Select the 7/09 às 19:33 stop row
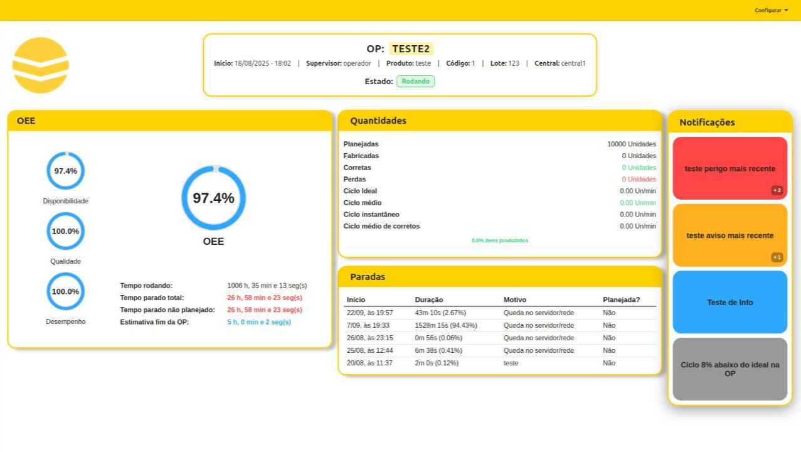This screenshot has width=801, height=452. [x=499, y=325]
